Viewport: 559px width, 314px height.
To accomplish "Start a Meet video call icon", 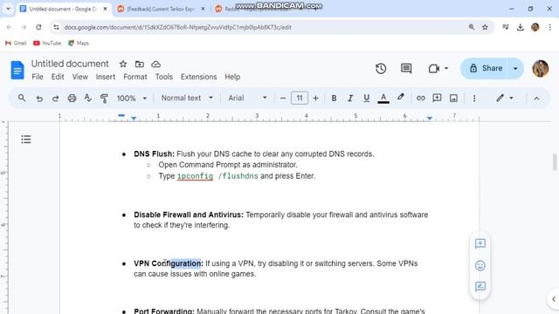I will coord(433,68).
